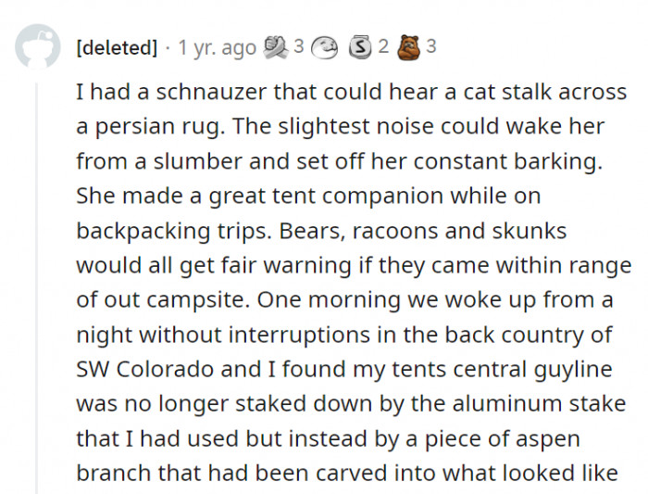The image size is (648, 494).
Task: Click the "1 yr. ago" timestamp link
Action: click(217, 47)
